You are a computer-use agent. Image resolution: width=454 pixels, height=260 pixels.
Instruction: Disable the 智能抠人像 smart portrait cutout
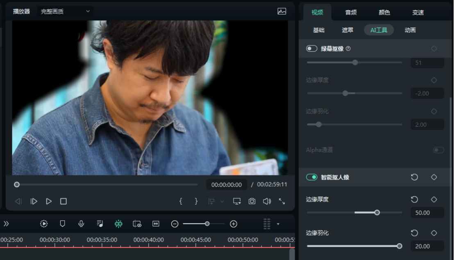click(311, 177)
